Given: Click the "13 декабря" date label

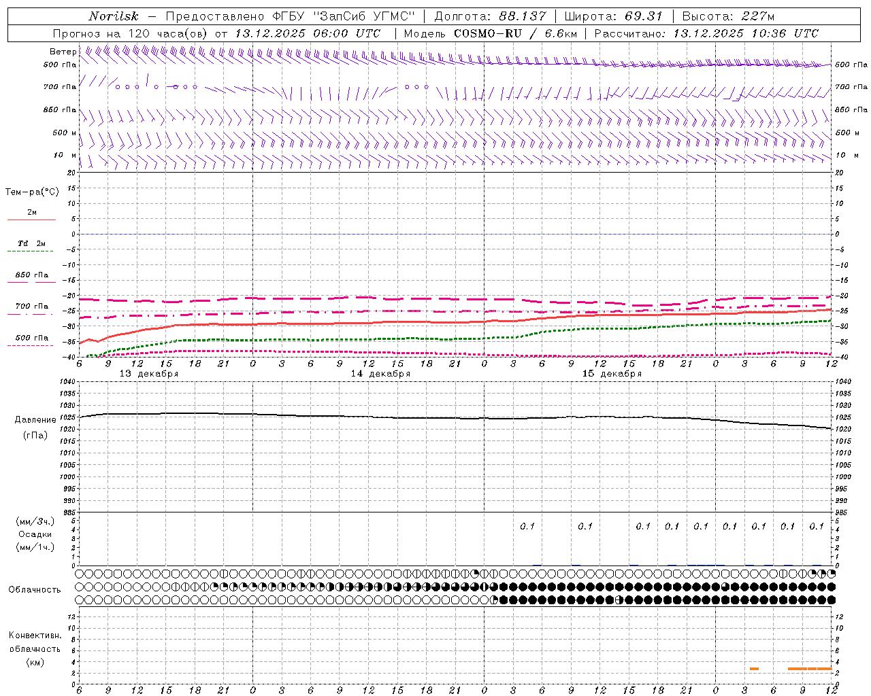Looking at the screenshot, I should click(x=149, y=374).
